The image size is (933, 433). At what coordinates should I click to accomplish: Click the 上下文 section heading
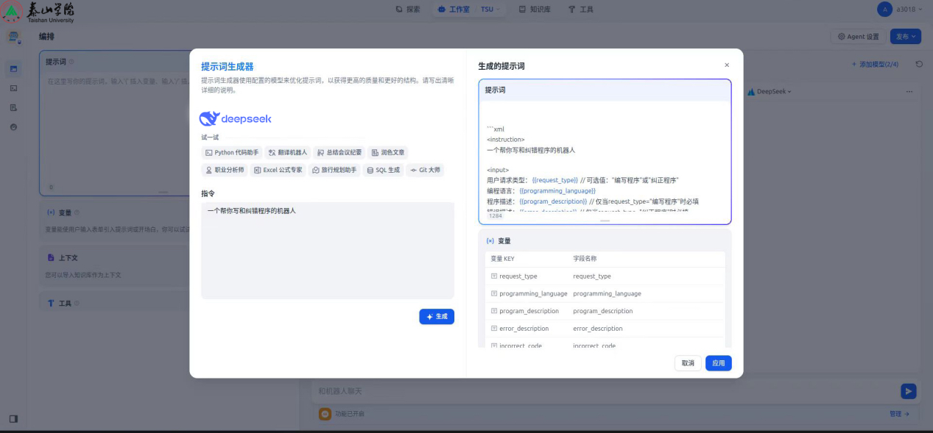[x=68, y=258]
